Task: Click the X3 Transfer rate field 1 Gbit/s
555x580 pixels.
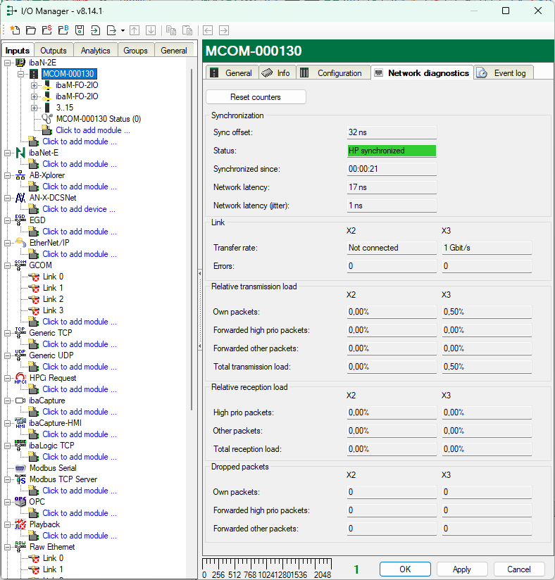Action: point(487,248)
